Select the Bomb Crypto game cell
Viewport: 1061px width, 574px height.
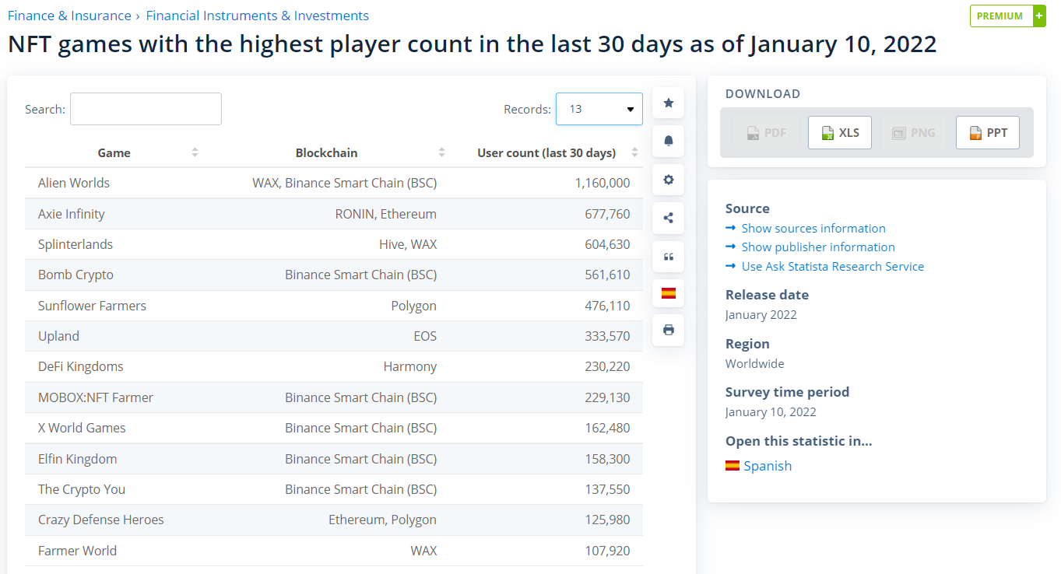76,275
